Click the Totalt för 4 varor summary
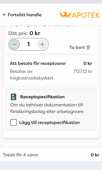The width and height of the screenshot is (102, 170). click(20, 155)
